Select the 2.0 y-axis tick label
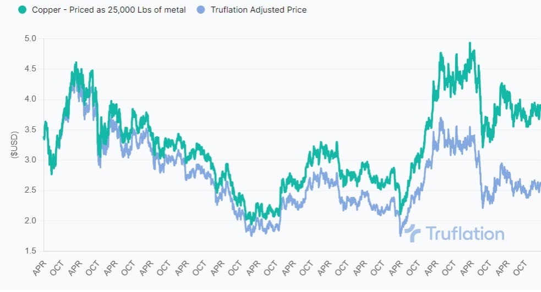 (30, 221)
